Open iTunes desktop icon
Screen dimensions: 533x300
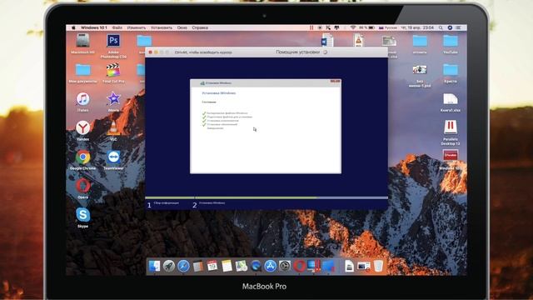tap(82, 99)
